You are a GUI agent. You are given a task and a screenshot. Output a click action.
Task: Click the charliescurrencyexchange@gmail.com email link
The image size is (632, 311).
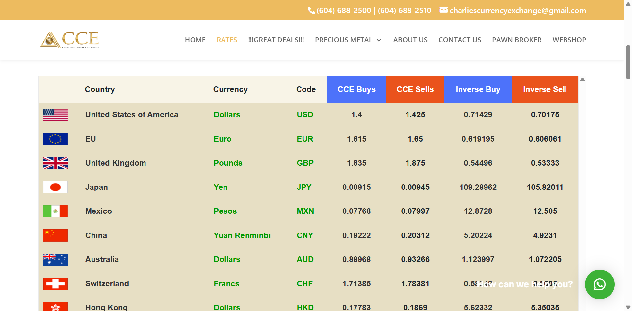[518, 10]
